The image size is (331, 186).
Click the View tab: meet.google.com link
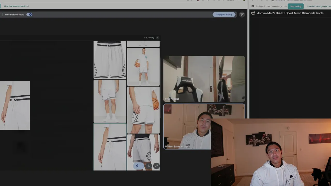319,6
